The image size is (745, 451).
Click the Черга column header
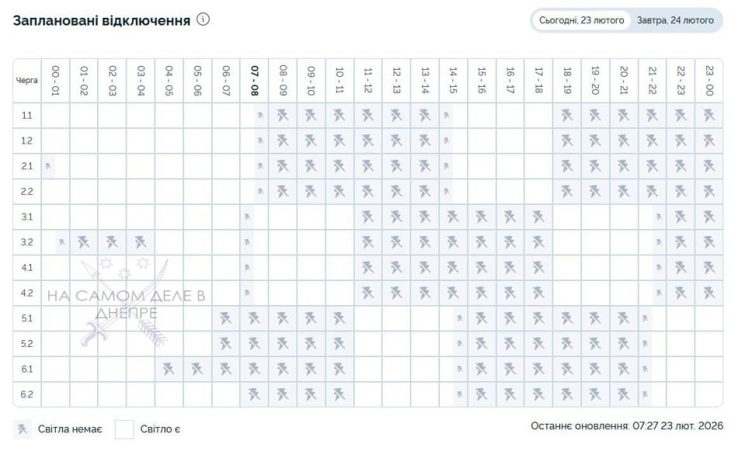pos(27,80)
